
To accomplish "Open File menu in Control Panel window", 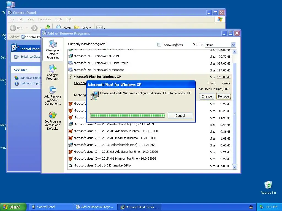I will 12,19.
